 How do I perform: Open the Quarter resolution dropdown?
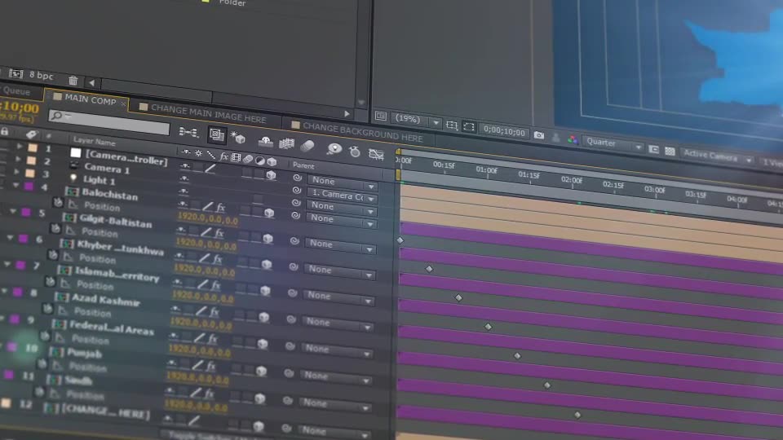pyautogui.click(x=614, y=143)
